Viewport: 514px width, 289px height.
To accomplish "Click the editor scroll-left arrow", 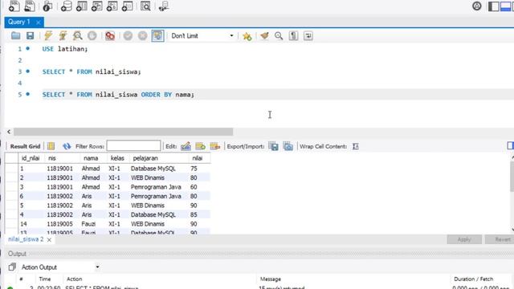I will coord(9,132).
